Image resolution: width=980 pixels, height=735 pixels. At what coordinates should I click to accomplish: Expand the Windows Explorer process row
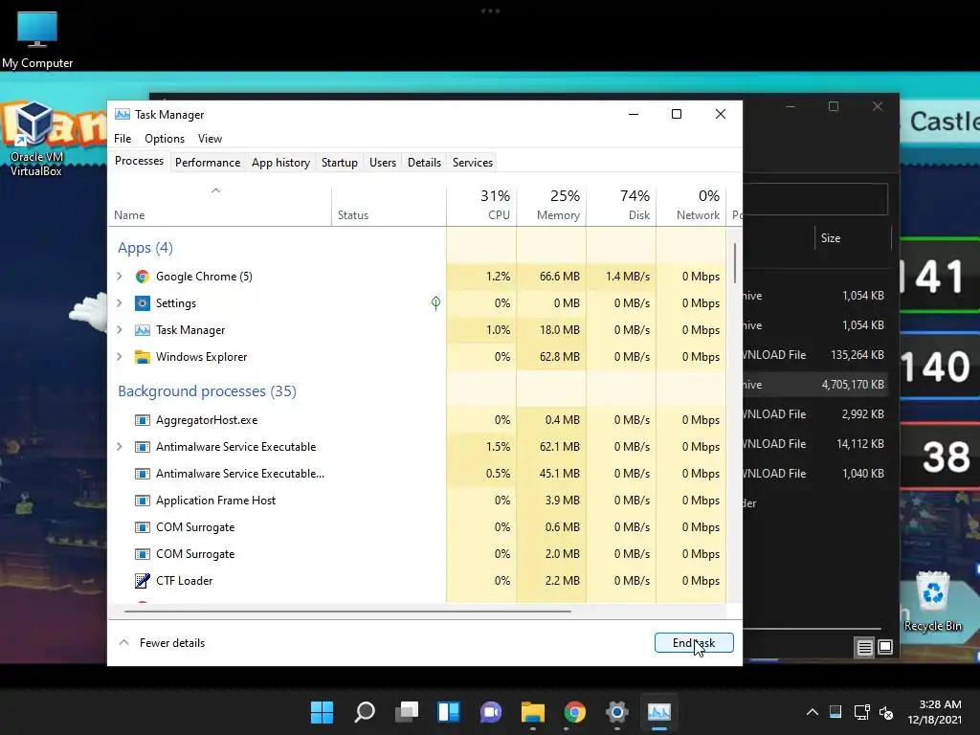[x=120, y=357]
